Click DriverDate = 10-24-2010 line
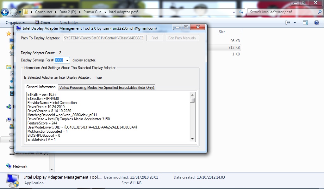The width and height of the screenshot is (324, 189). click(x=46, y=107)
